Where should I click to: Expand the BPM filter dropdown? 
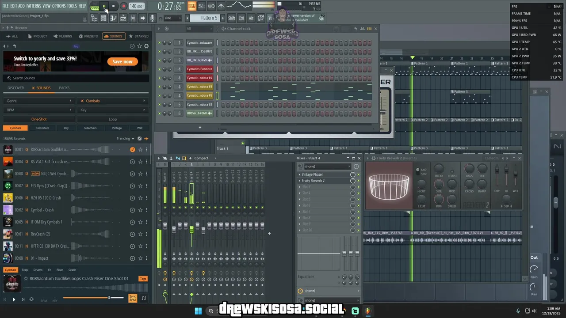click(38, 110)
